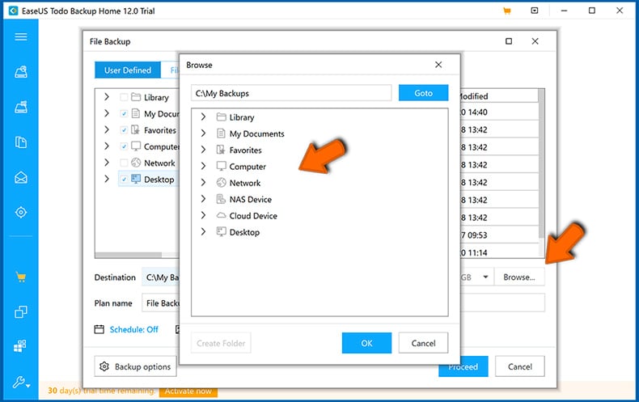Viewport: 639px width, 402px height.
Task: Click the Backup options gear icon
Action: [x=104, y=366]
